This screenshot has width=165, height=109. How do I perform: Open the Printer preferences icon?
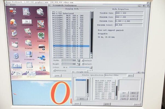28,43
